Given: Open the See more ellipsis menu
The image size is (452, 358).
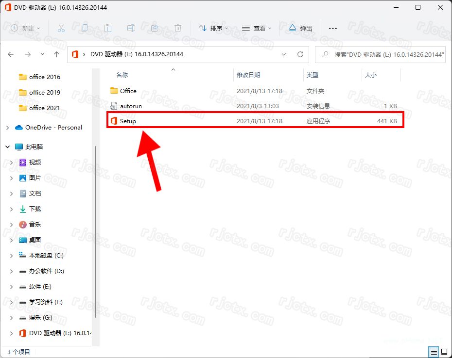Looking at the screenshot, I should pyautogui.click(x=332, y=28).
